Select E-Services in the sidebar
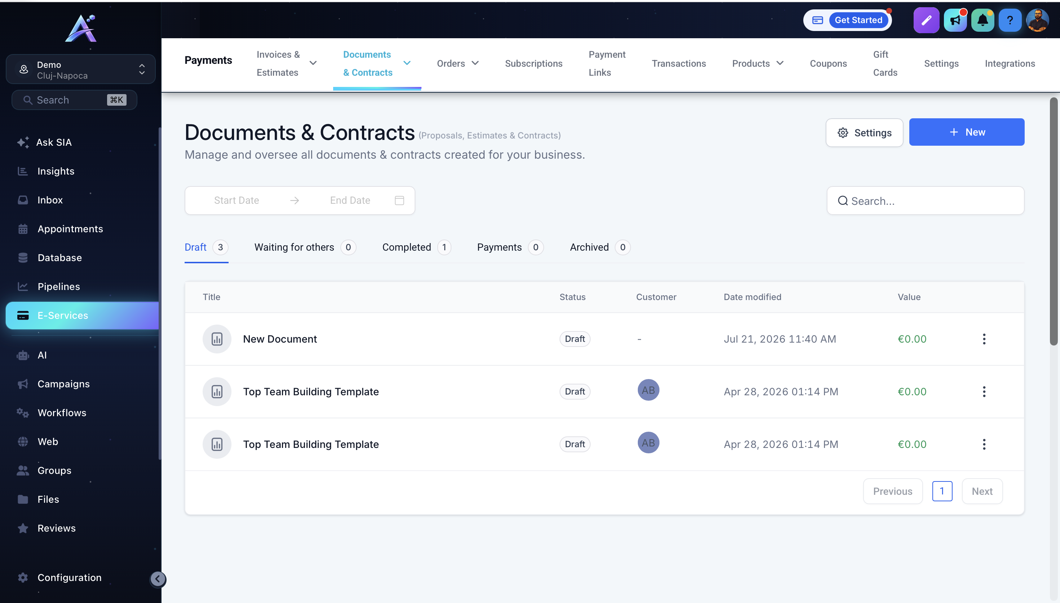 (x=82, y=316)
